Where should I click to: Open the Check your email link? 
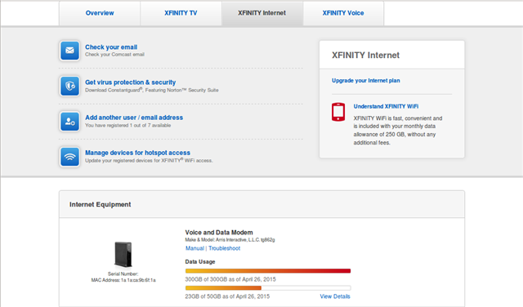[x=111, y=47]
